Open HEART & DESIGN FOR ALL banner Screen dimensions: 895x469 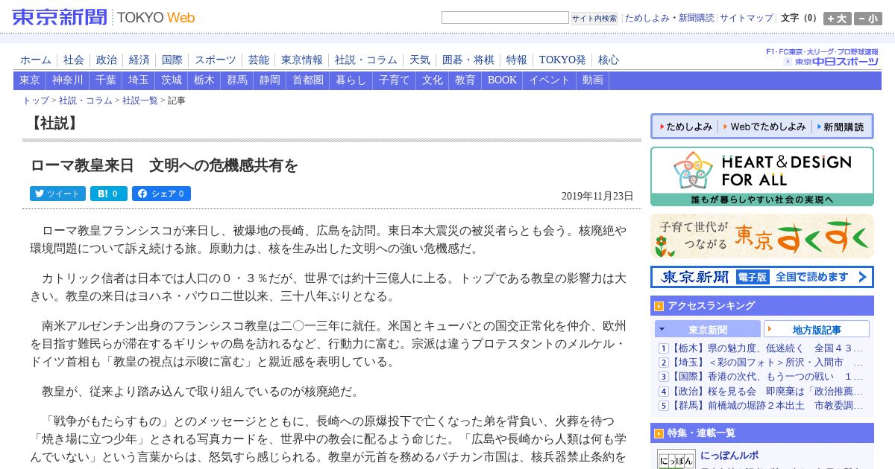click(x=761, y=176)
